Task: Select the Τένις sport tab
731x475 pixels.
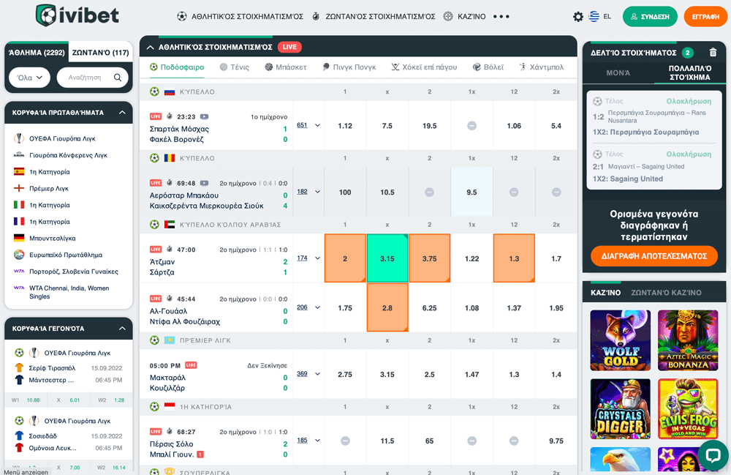Action: point(235,67)
